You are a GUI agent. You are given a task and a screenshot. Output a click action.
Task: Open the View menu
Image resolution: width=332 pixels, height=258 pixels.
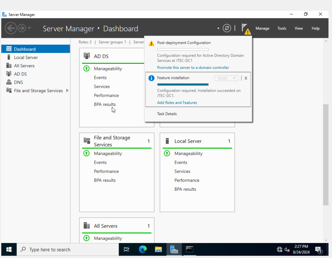coord(299,28)
